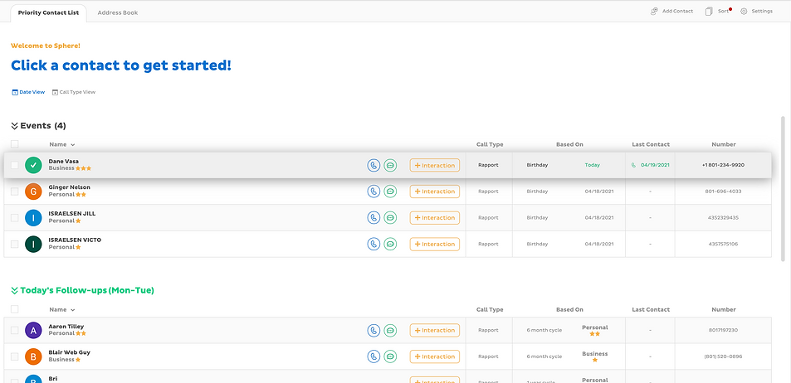Open the Settings gear icon
The image size is (791, 383).
tap(744, 11)
